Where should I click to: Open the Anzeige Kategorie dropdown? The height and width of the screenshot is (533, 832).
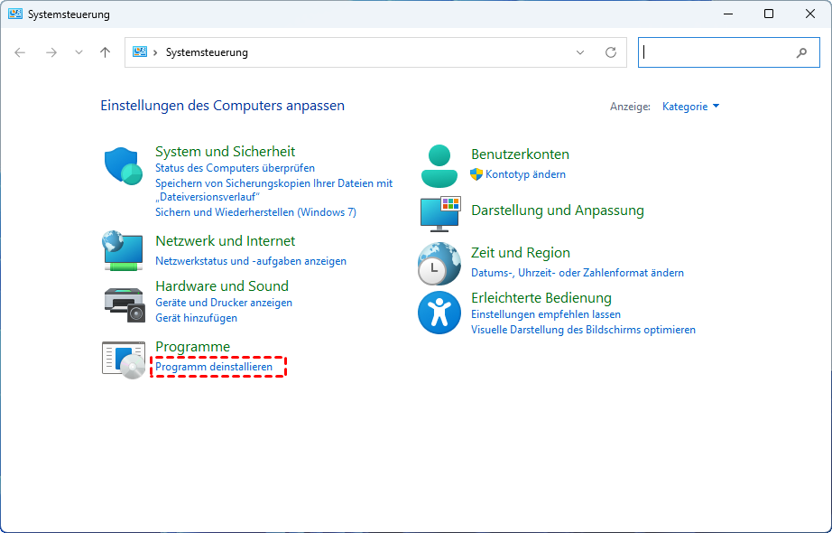tap(690, 107)
